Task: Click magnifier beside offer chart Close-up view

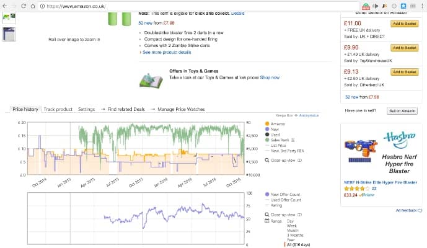Action: coord(267,215)
